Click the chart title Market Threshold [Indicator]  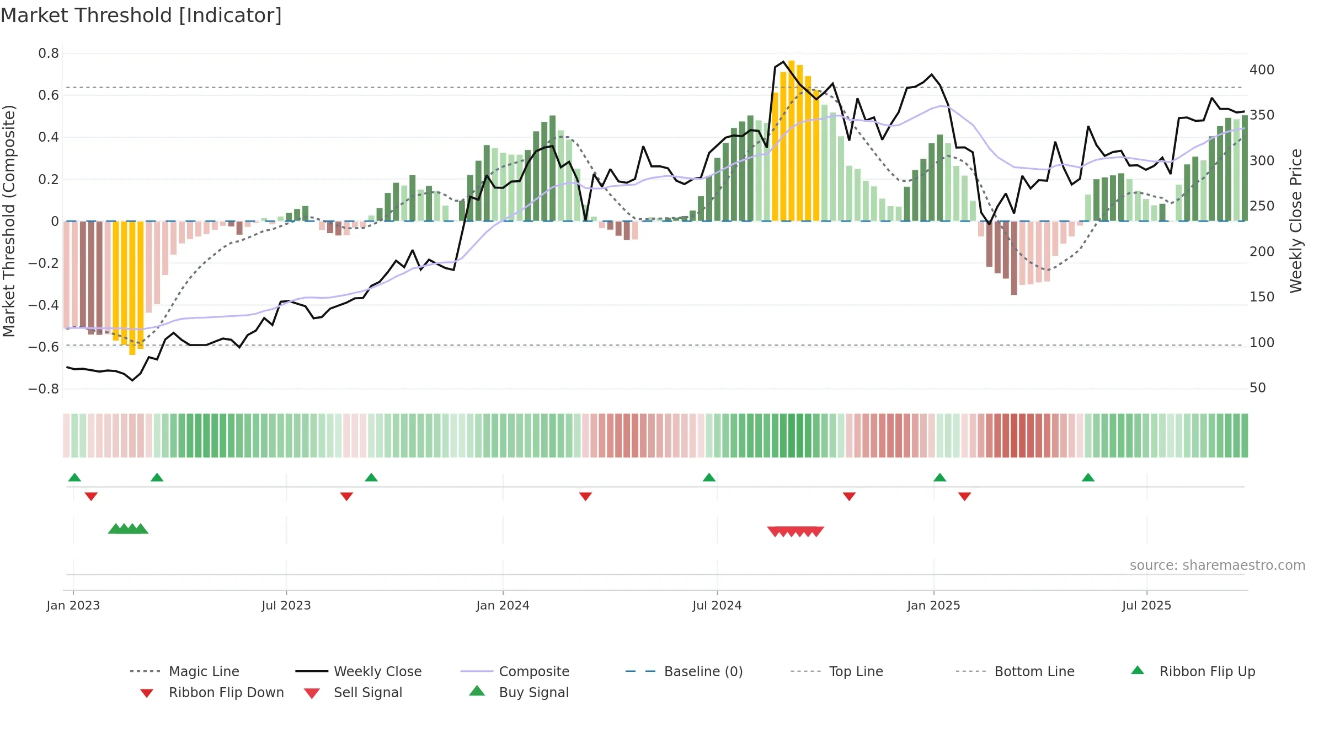point(141,15)
